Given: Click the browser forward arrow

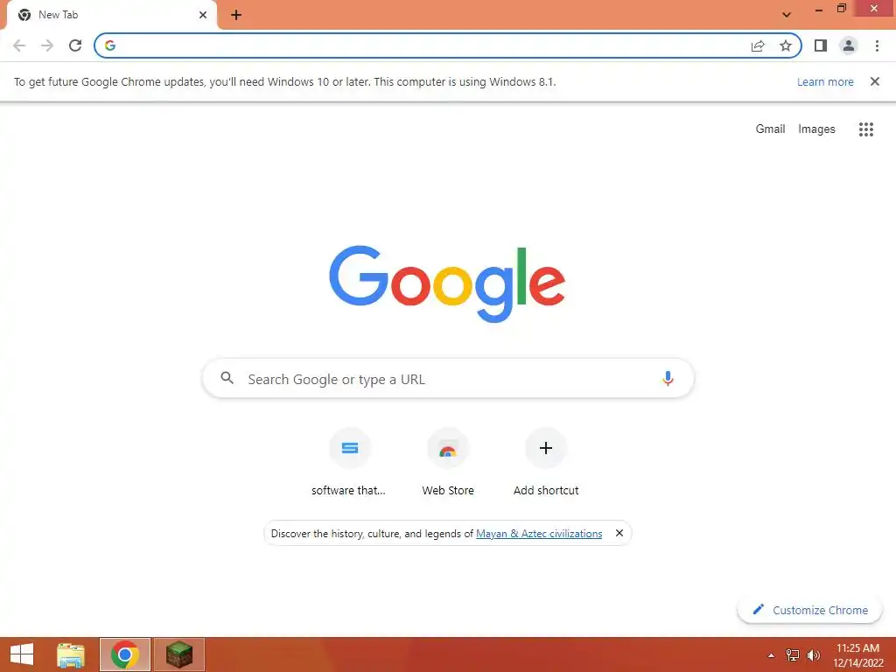Looking at the screenshot, I should [47, 45].
